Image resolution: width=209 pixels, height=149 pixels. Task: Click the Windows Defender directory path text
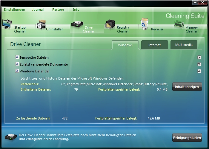(114, 84)
